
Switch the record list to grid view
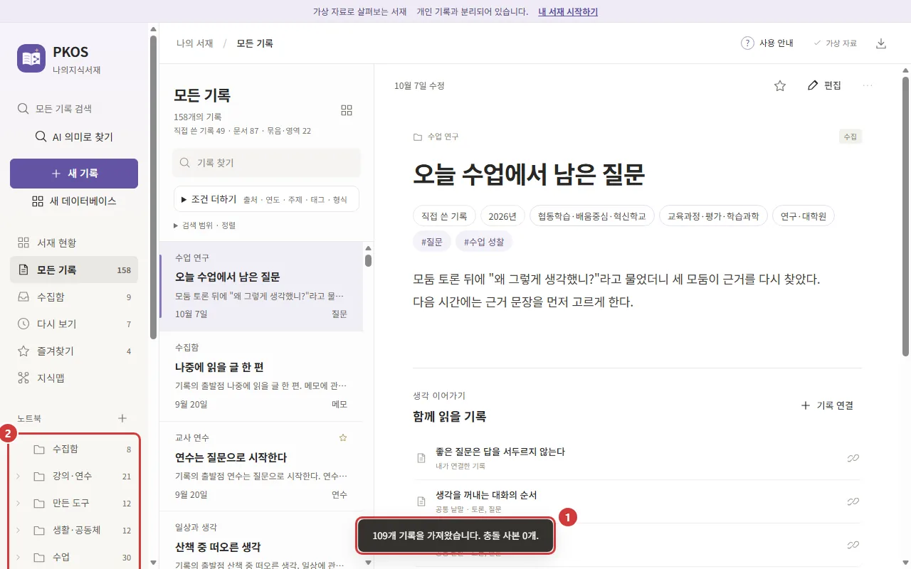pyautogui.click(x=347, y=110)
